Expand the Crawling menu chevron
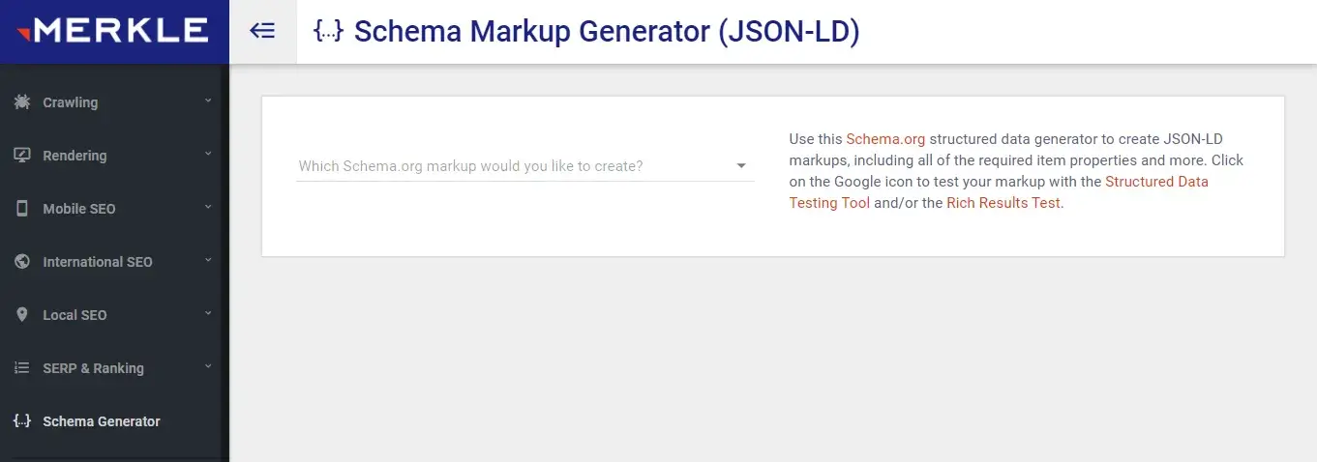The image size is (1317, 462). 208,101
